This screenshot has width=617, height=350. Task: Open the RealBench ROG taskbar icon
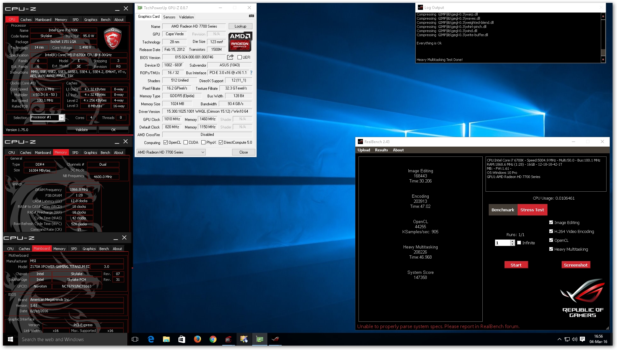pos(275,339)
